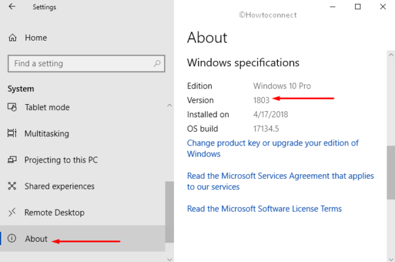The image size is (395, 262).
Task: Close the Settings window
Action: click(383, 7)
